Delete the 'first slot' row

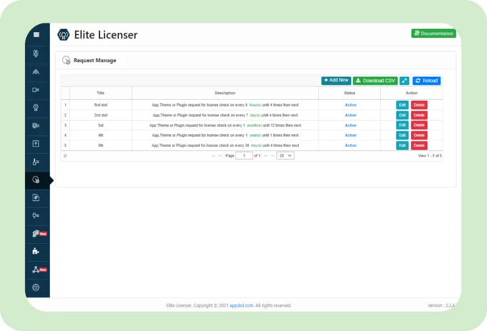(419, 105)
